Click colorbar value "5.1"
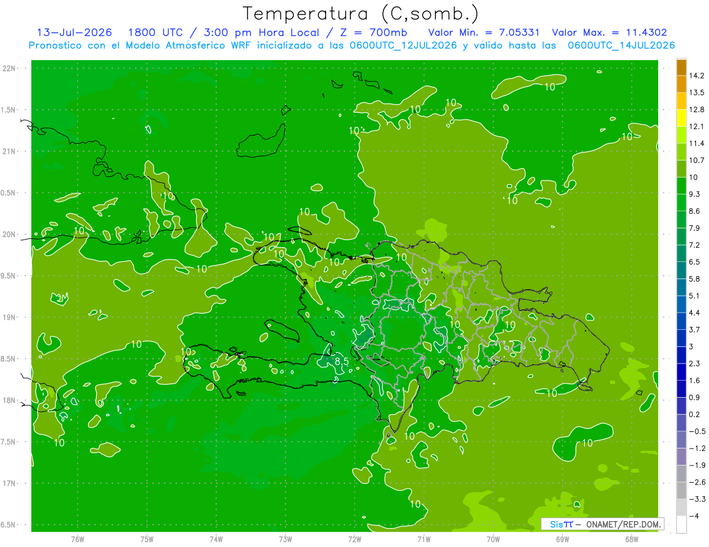The height and width of the screenshot is (547, 709). (x=695, y=296)
